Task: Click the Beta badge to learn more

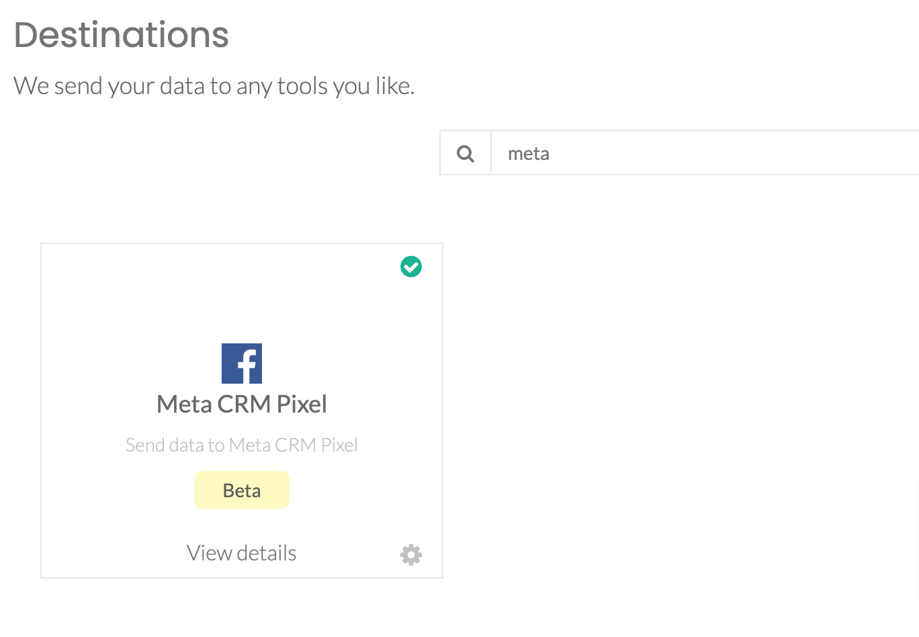Action: (242, 490)
